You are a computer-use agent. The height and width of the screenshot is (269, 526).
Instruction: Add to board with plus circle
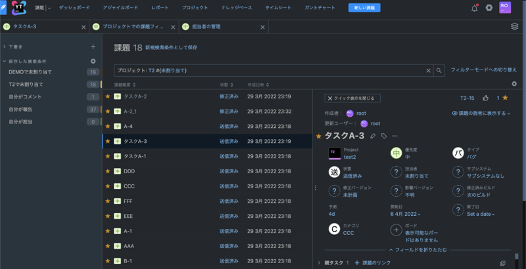[x=396, y=230]
